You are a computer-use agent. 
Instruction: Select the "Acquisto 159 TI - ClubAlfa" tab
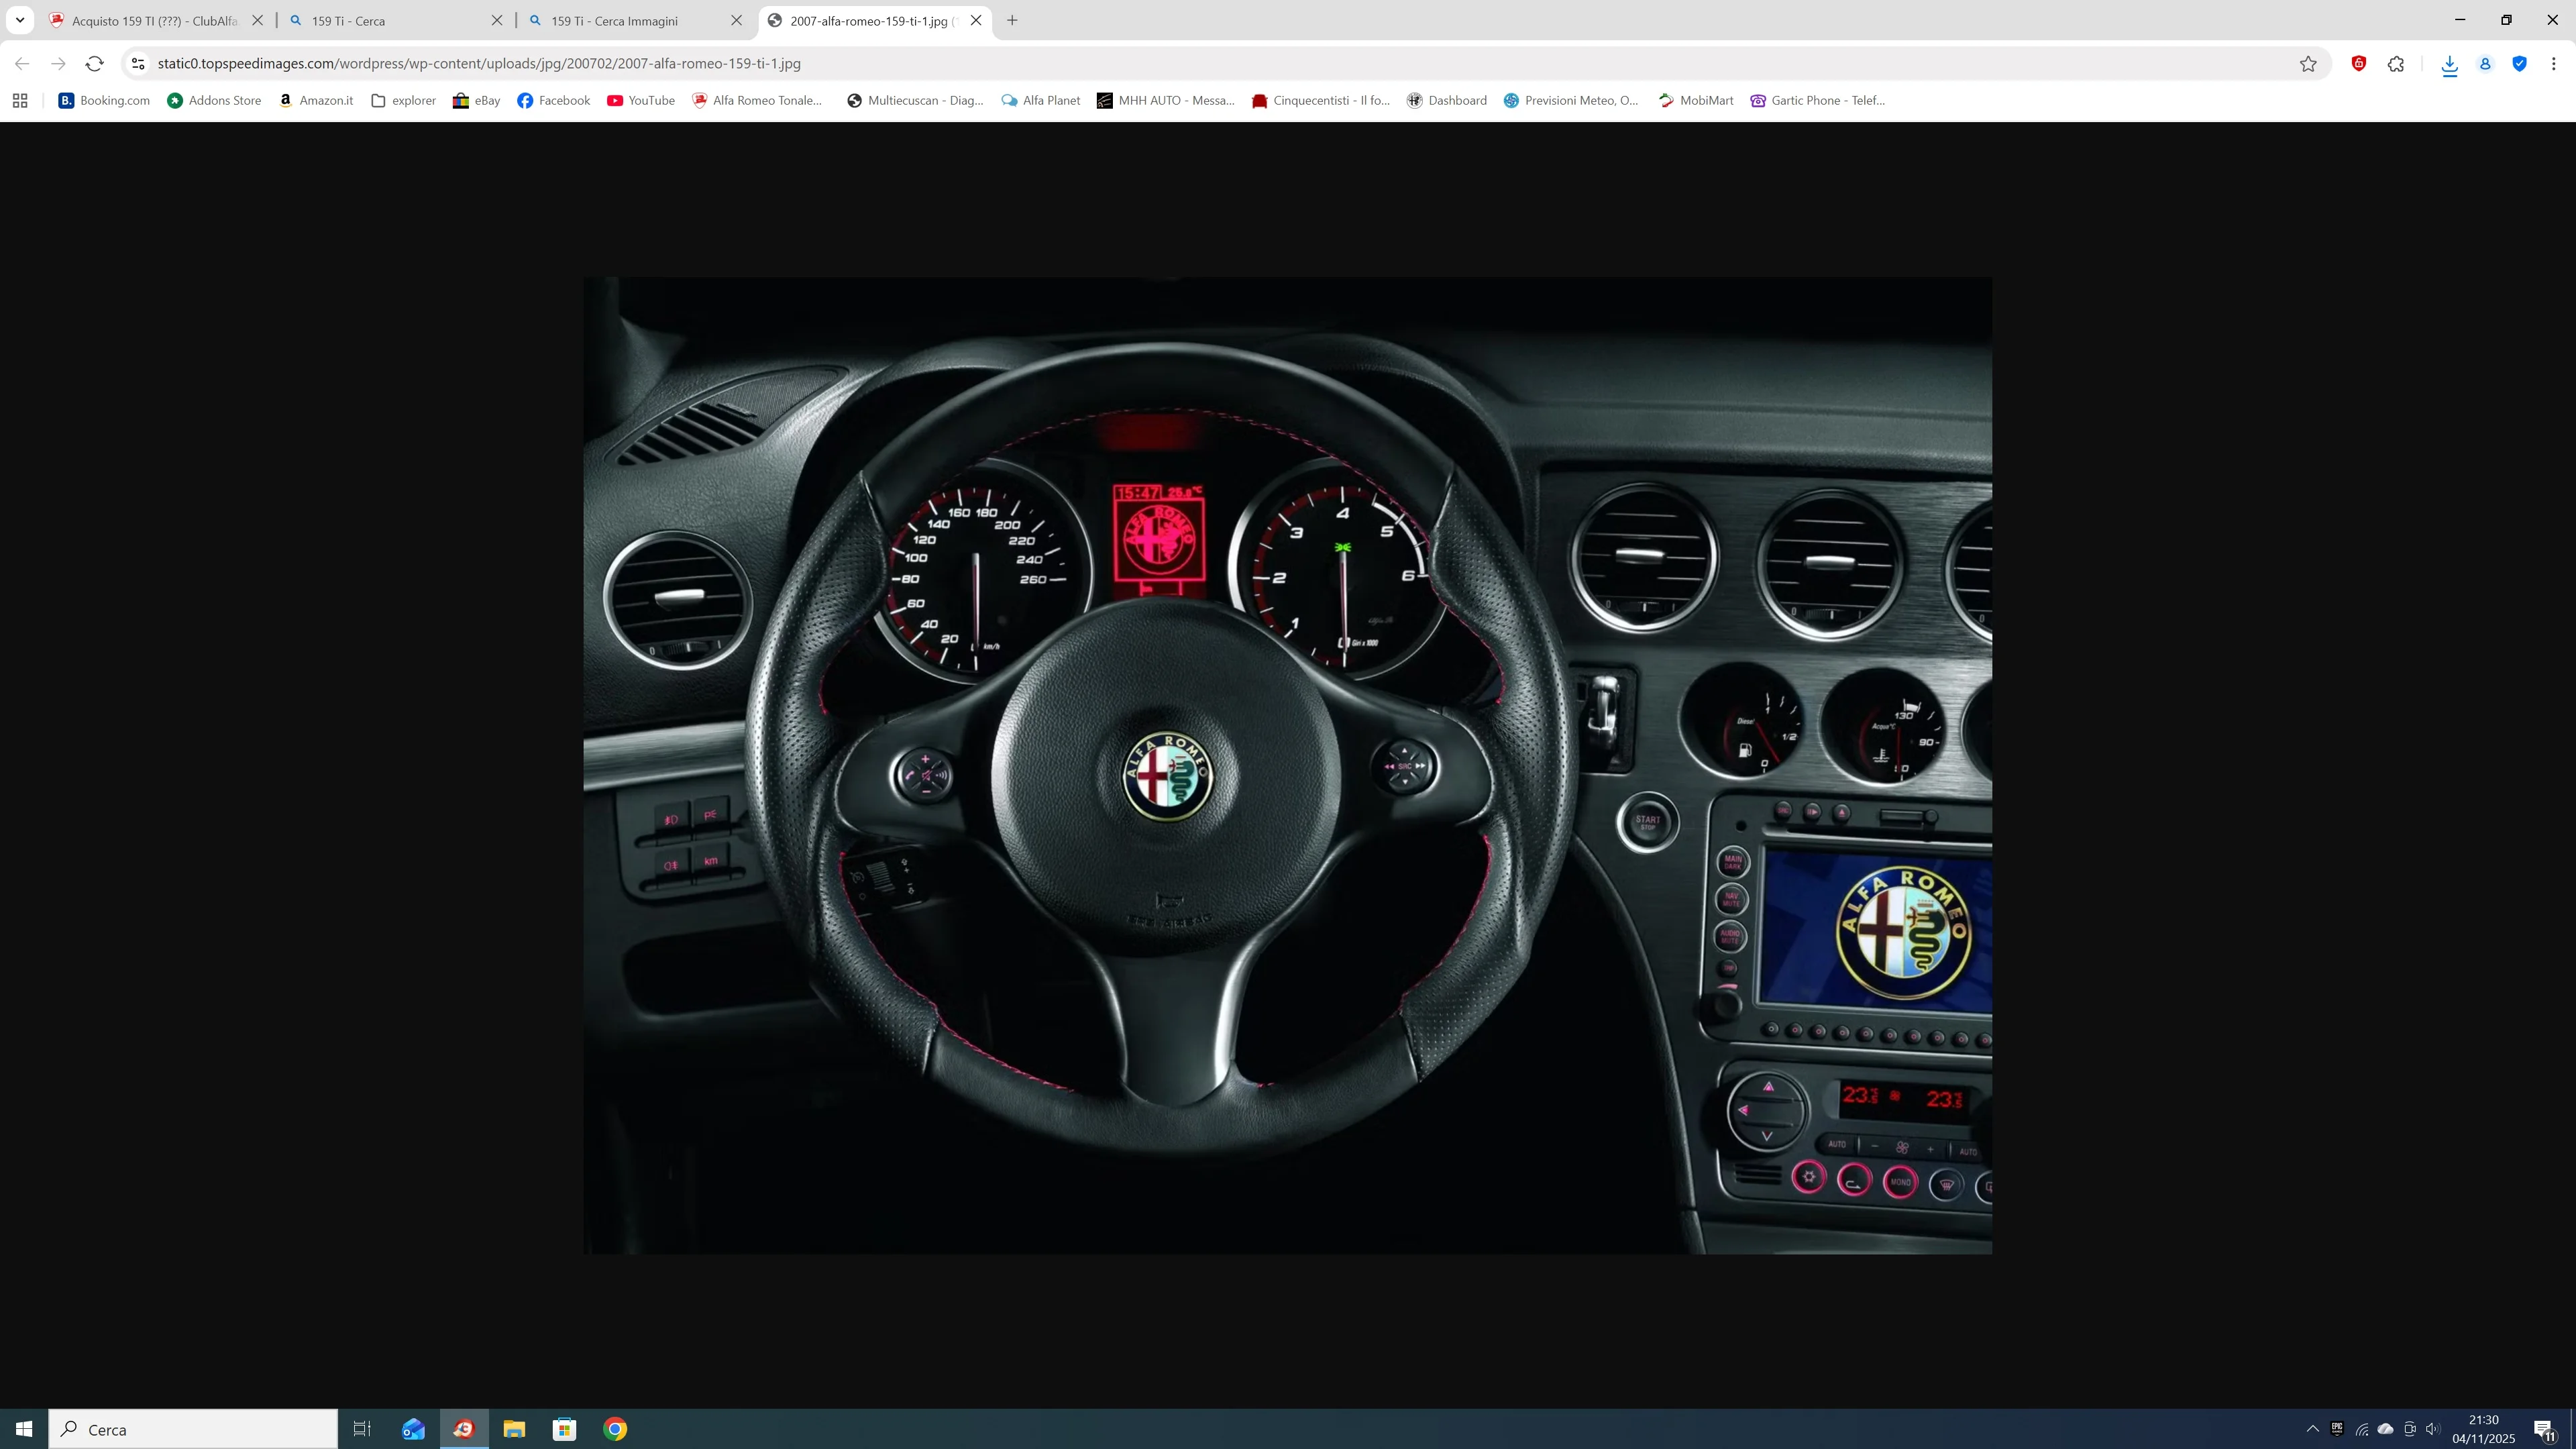(150, 20)
